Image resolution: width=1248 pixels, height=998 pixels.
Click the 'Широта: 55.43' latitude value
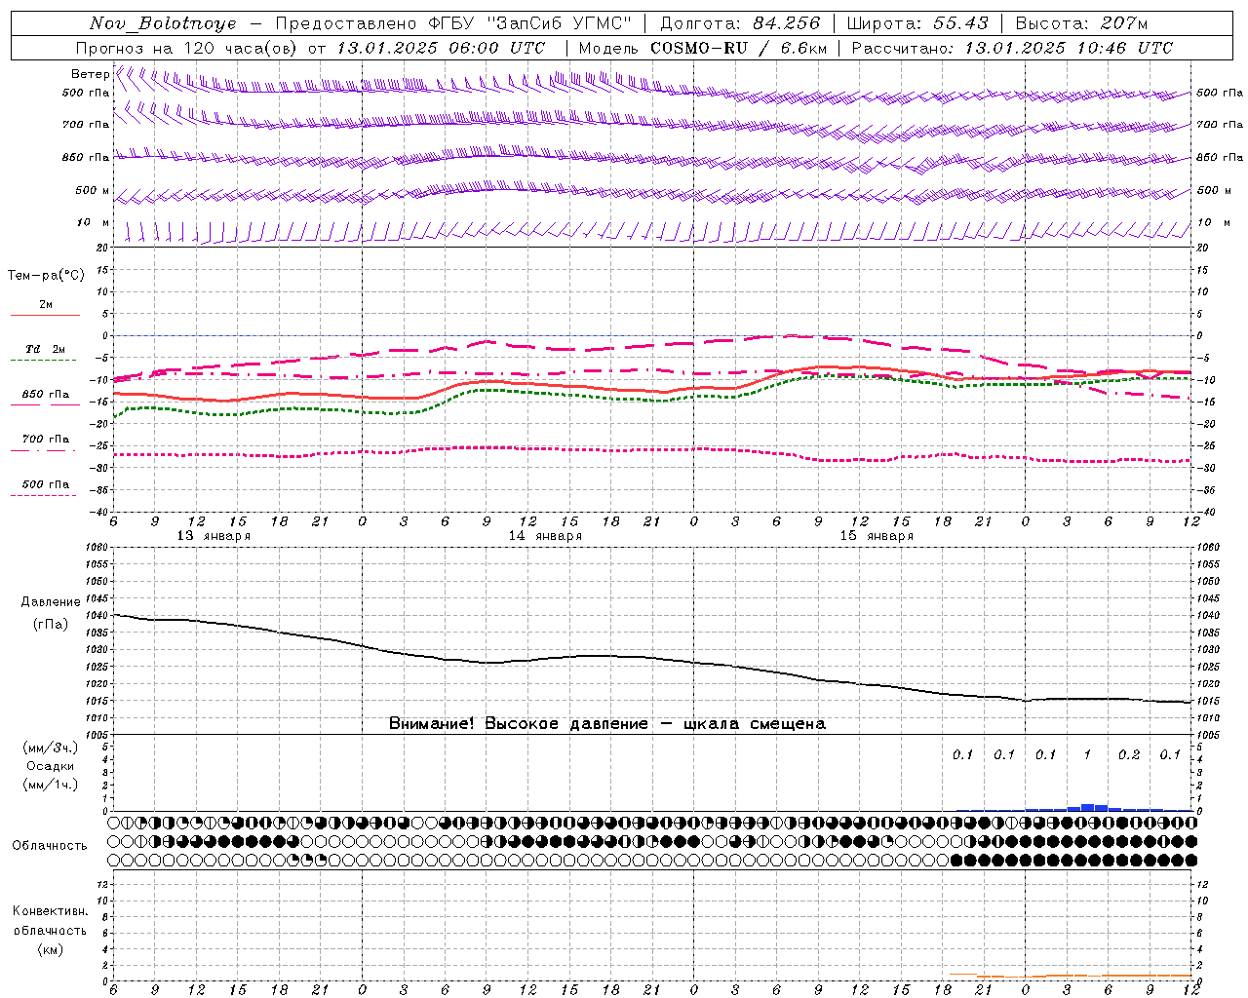[x=917, y=23]
